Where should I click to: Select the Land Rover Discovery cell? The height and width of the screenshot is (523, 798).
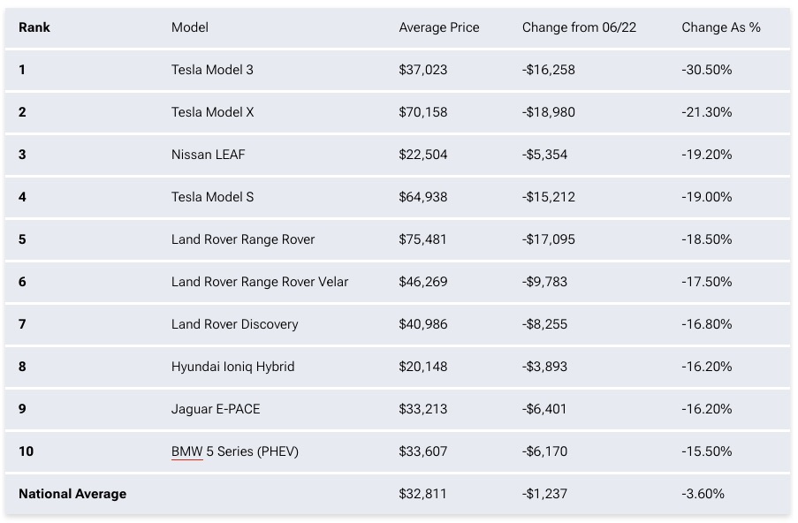tap(234, 324)
